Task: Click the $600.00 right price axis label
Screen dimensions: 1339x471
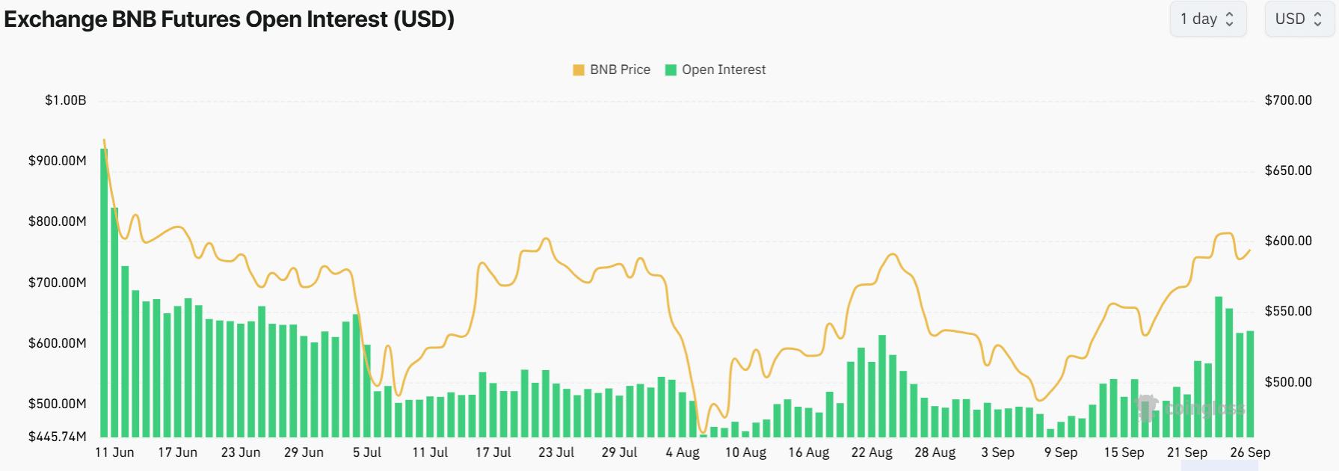Action: tap(1288, 241)
